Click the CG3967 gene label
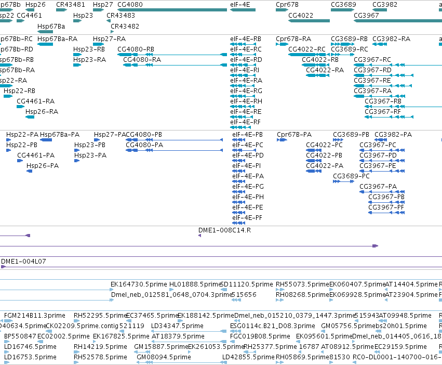Image resolution: width=442 pixels, height=365 pixels. [366, 15]
